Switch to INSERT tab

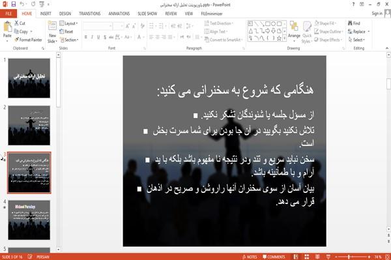(x=46, y=14)
